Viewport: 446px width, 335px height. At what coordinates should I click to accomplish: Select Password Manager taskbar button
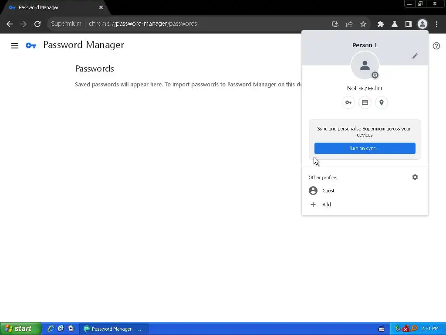click(114, 329)
